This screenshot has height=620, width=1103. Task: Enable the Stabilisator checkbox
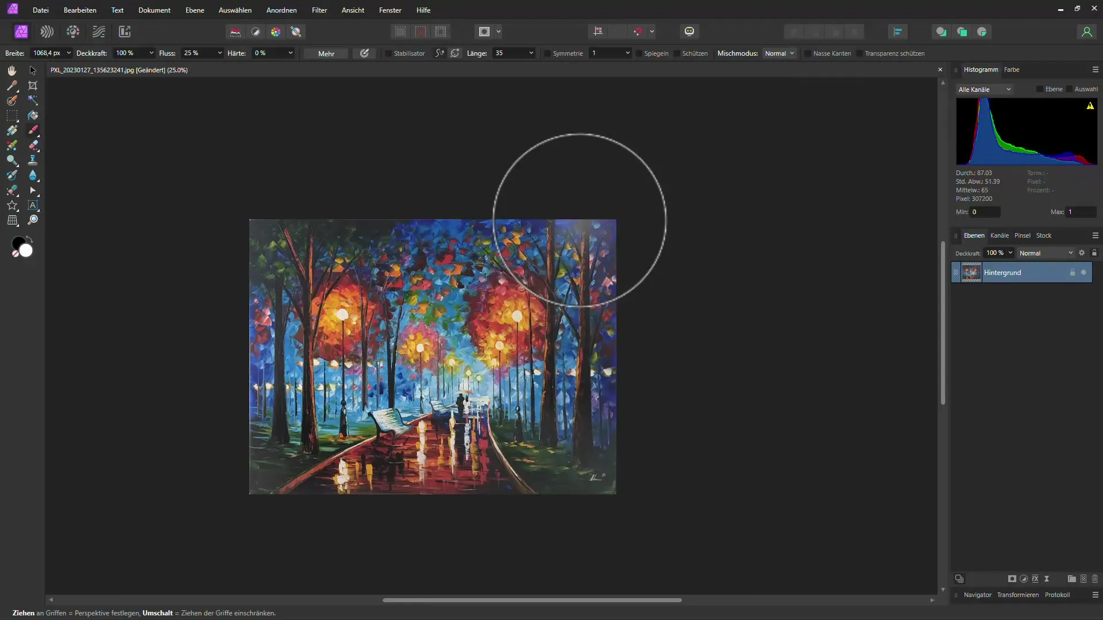click(388, 53)
